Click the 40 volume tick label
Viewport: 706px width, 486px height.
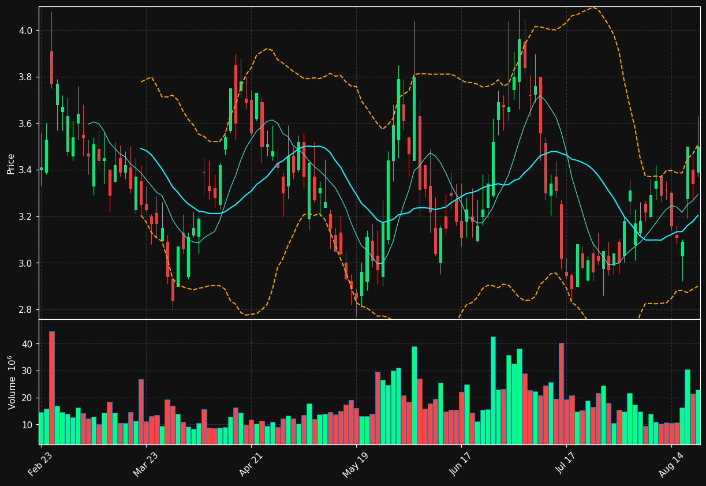pyautogui.click(x=28, y=344)
